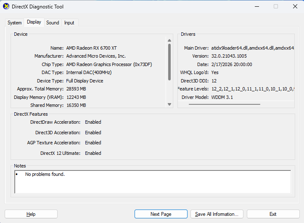304x223 pixels.
Task: Click the DirectX Diagnostic Tool title icon
Action: (6, 6)
